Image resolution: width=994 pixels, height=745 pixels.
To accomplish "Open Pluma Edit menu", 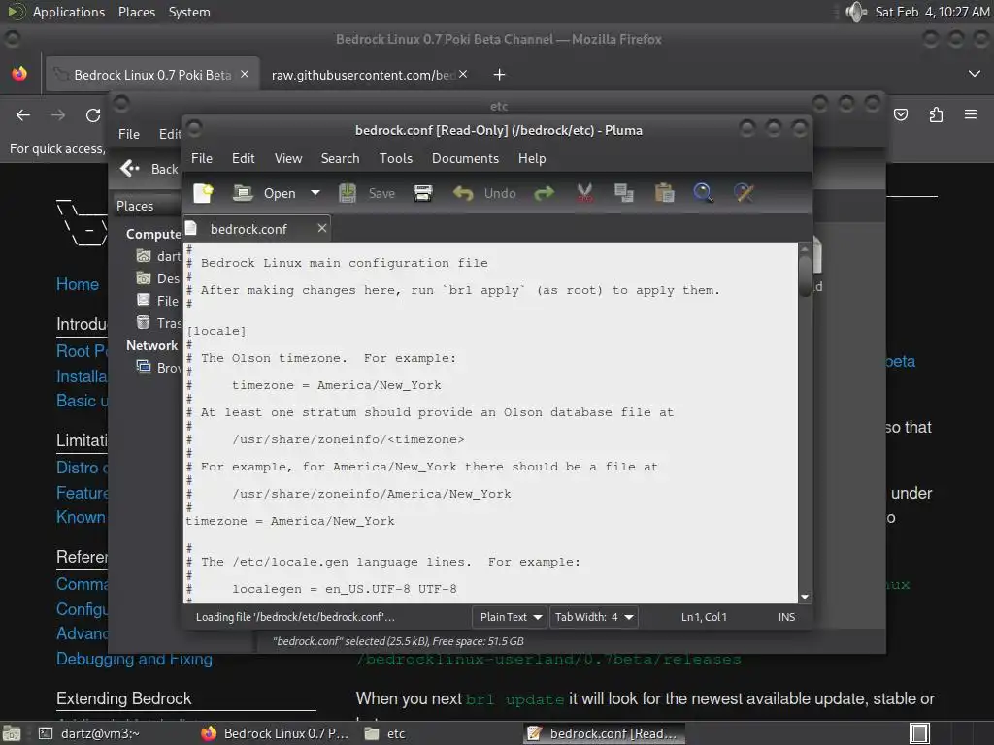I will coord(243,158).
